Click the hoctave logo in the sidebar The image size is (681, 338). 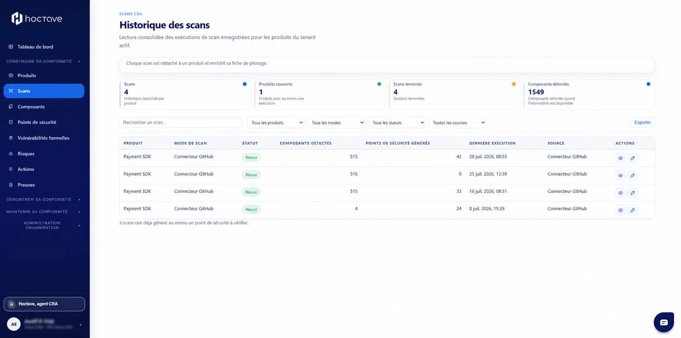(x=37, y=19)
